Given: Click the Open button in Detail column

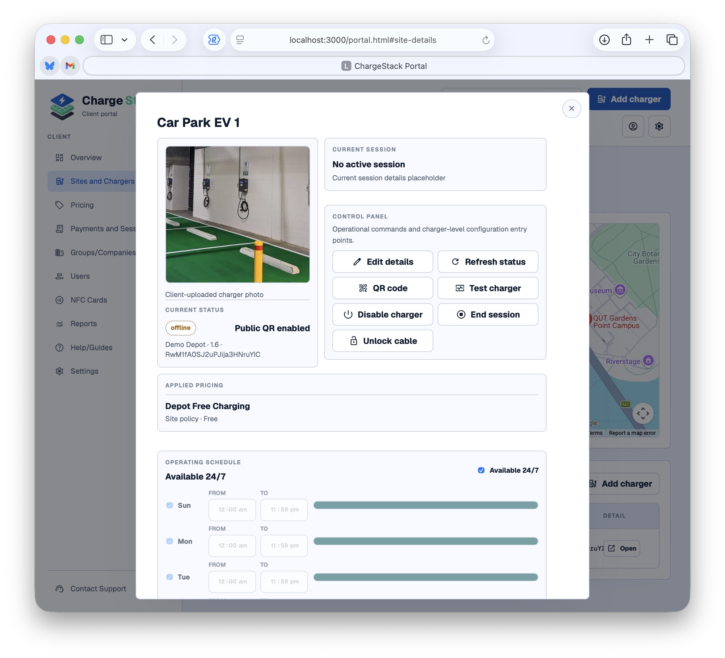Looking at the screenshot, I should [x=622, y=548].
